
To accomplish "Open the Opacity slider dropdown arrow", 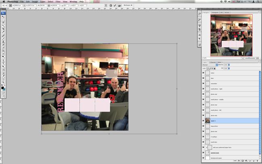I will (x=229, y=65).
